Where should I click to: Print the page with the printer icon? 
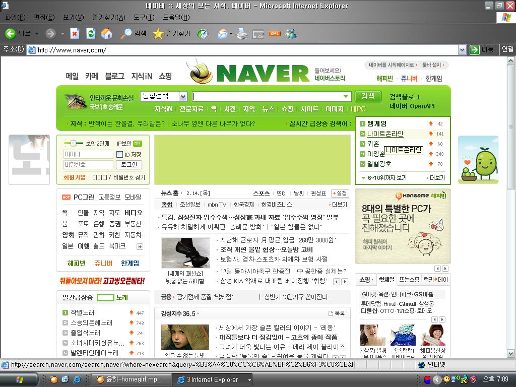(242, 33)
